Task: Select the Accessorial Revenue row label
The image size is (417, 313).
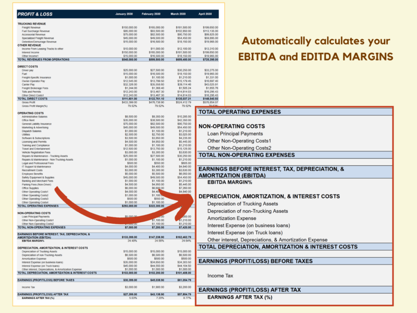Action: point(33,34)
